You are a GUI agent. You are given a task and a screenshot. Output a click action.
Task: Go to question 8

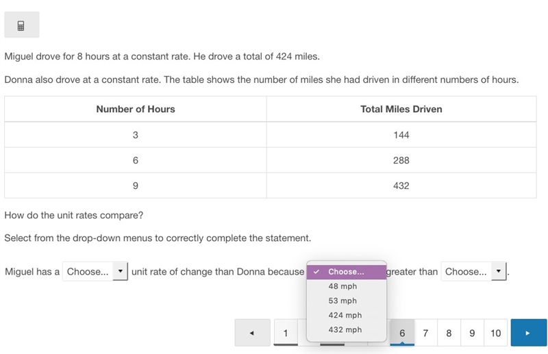click(x=449, y=333)
